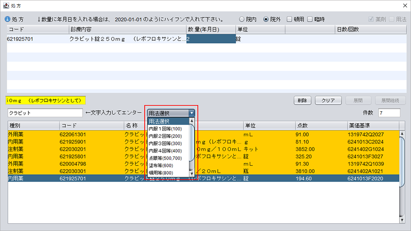
Task: Choose 頓用等(800) from the list
Action: 168,173
